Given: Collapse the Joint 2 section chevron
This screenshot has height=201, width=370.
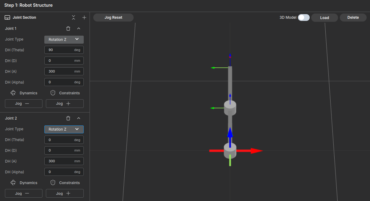Looking at the screenshot, I should [x=78, y=118].
